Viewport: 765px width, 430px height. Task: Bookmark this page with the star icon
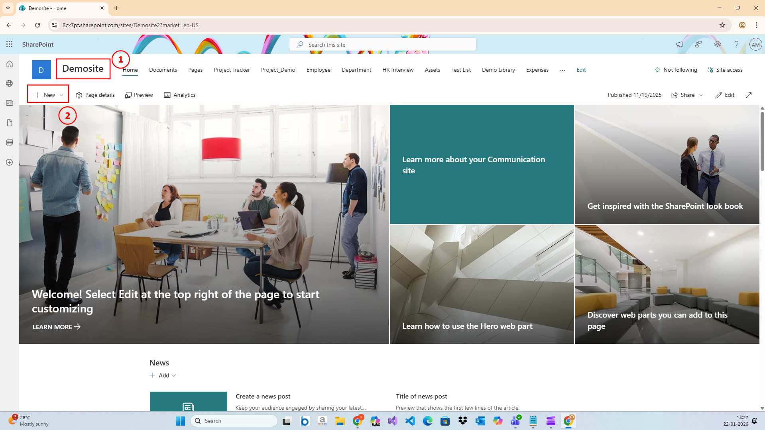point(722,25)
